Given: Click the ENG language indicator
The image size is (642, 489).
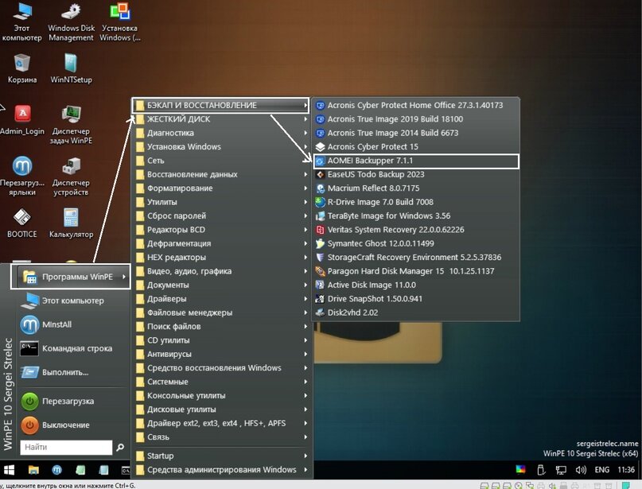Looking at the screenshot, I should coord(602,470).
